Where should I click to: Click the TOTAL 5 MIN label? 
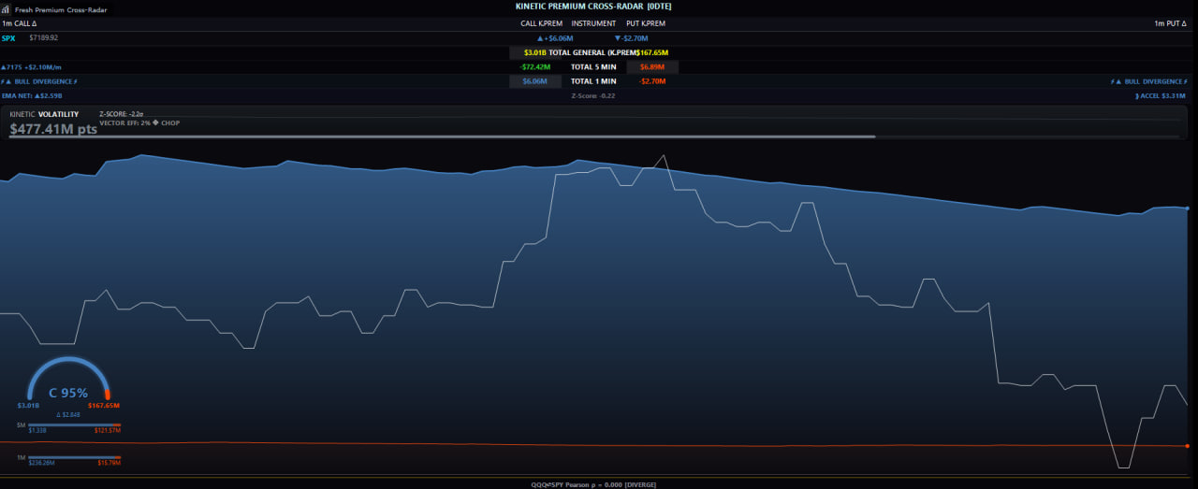(x=593, y=67)
